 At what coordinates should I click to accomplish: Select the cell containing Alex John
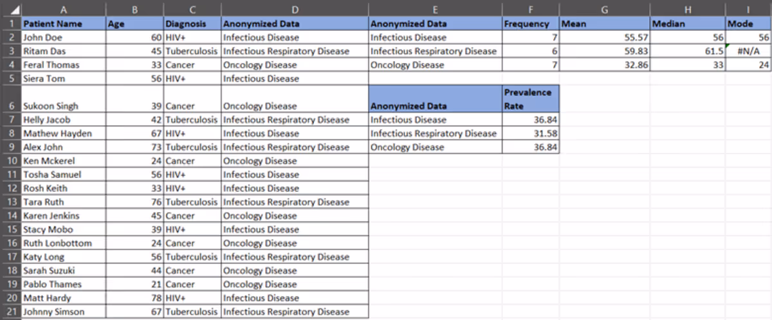coord(64,147)
